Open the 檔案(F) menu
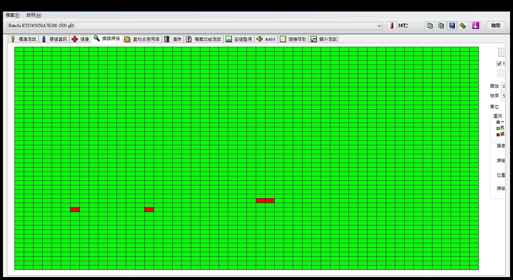The width and height of the screenshot is (513, 280). coord(12,15)
